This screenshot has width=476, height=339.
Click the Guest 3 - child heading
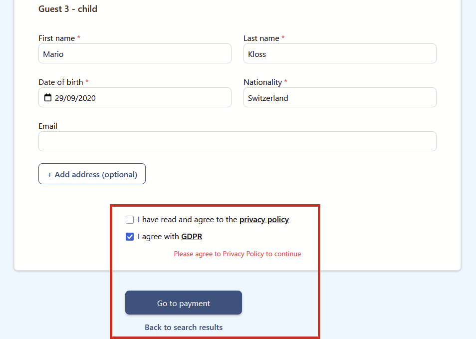[68, 9]
